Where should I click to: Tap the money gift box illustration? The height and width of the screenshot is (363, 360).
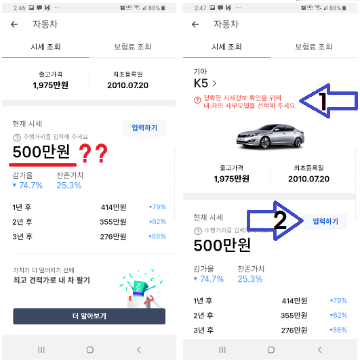tap(141, 289)
